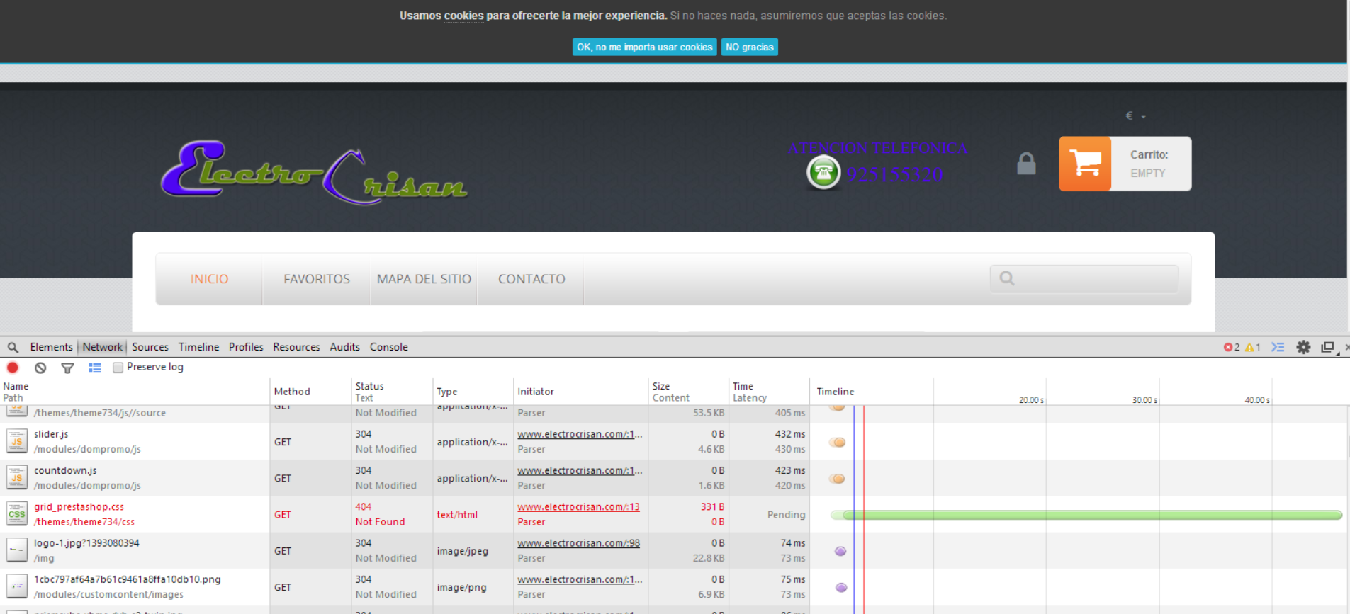1350x614 pixels.
Task: Go to MAPA DEL SITIO
Action: pyautogui.click(x=424, y=279)
